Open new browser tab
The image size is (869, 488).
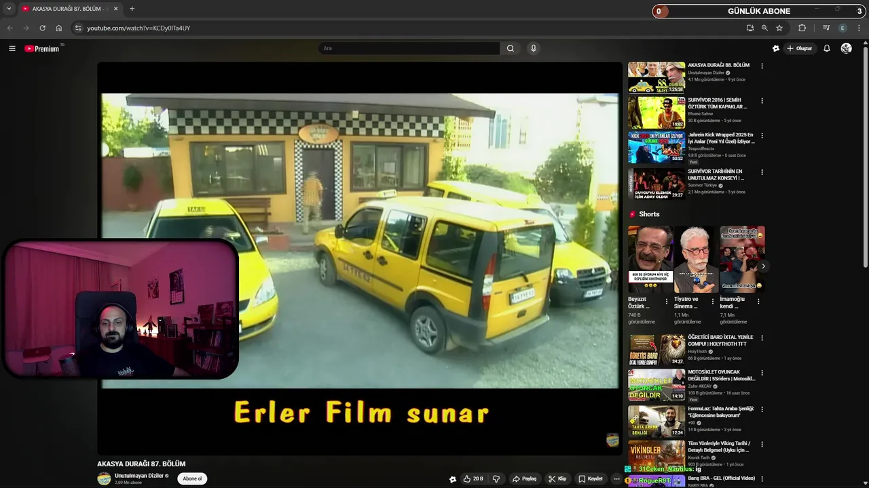point(132,9)
